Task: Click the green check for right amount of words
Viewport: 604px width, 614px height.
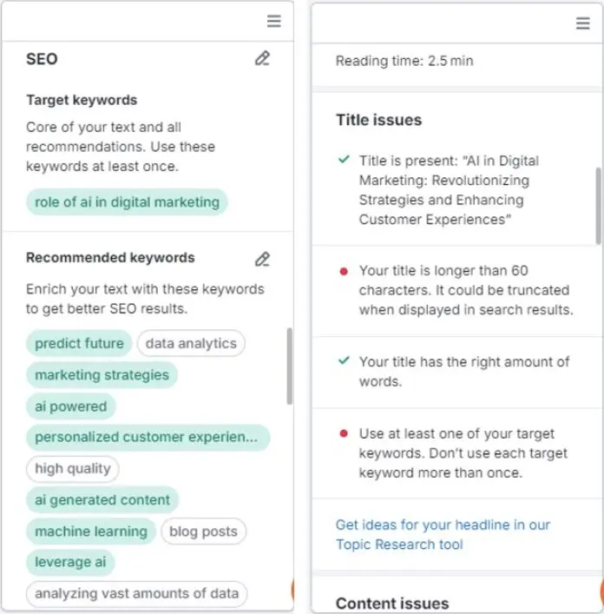Action: point(344,361)
